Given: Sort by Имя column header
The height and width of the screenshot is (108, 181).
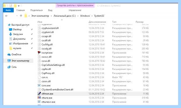Looking at the screenshot, I should click(x=40, y=22).
